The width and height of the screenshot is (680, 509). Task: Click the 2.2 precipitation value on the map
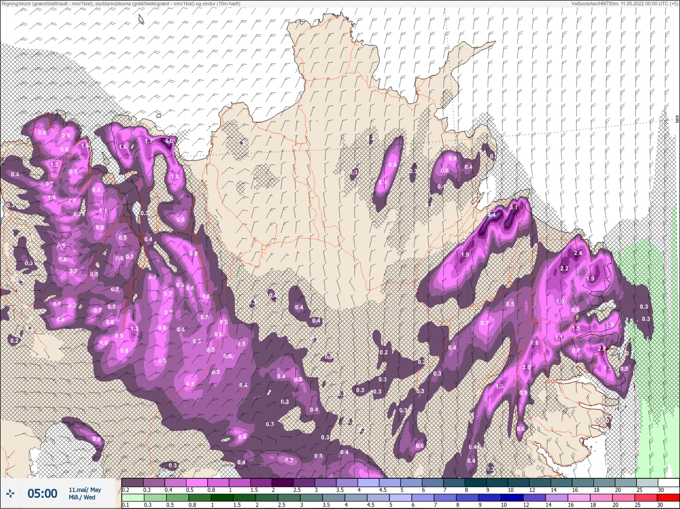(x=564, y=269)
